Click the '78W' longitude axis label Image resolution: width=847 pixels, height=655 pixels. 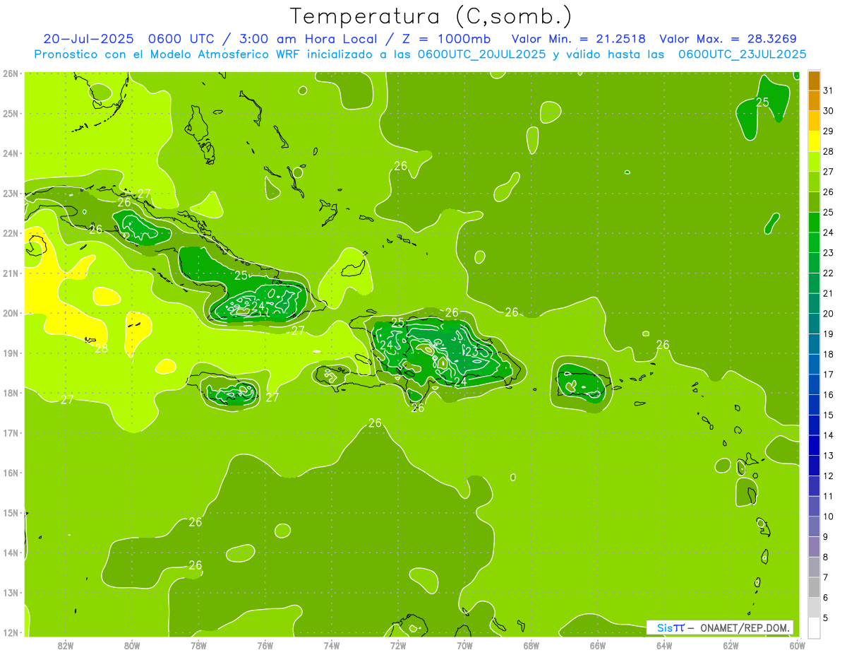[x=198, y=644]
